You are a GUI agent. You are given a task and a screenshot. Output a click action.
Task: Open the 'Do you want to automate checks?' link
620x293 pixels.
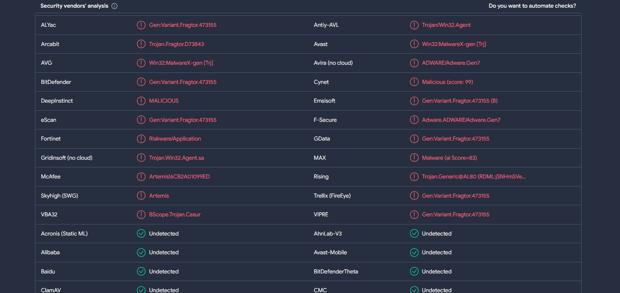point(532,6)
